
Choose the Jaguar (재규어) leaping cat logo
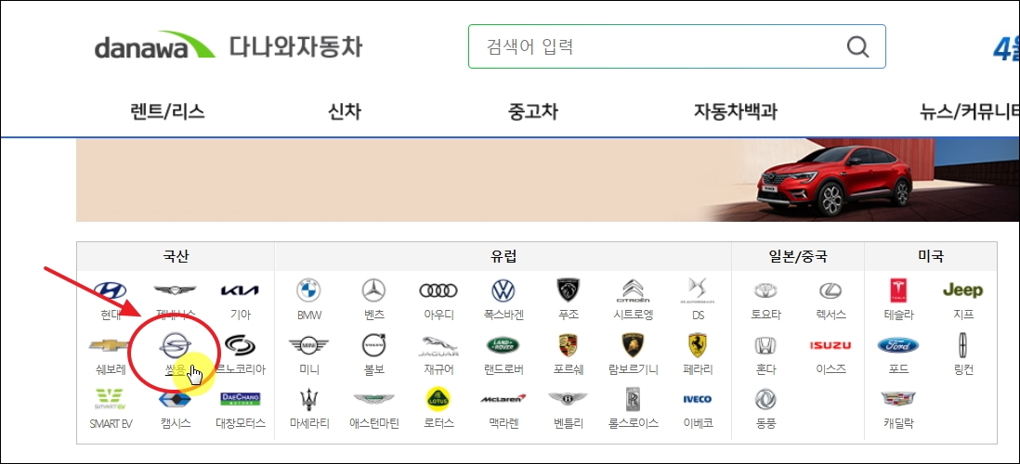pyautogui.click(x=438, y=346)
